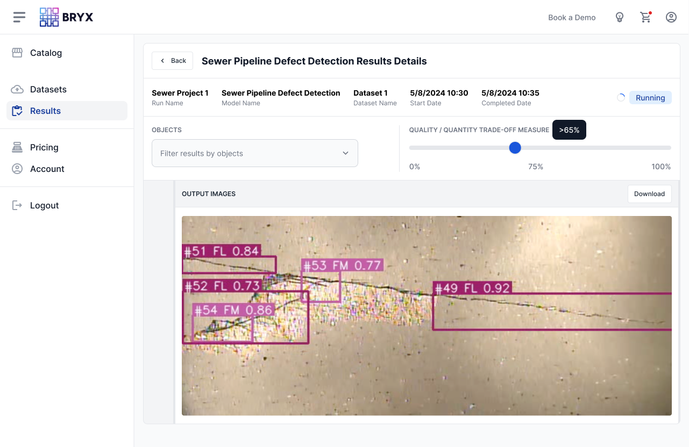Screen dimensions: 689x447
Task: Click the chevron in objects filter
Action: [x=345, y=153]
